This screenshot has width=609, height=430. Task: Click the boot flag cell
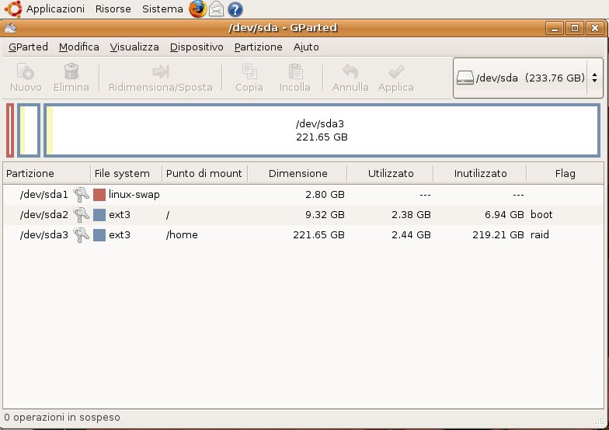(x=541, y=214)
